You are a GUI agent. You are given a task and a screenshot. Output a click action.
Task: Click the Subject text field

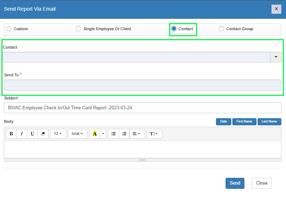[x=142, y=108]
